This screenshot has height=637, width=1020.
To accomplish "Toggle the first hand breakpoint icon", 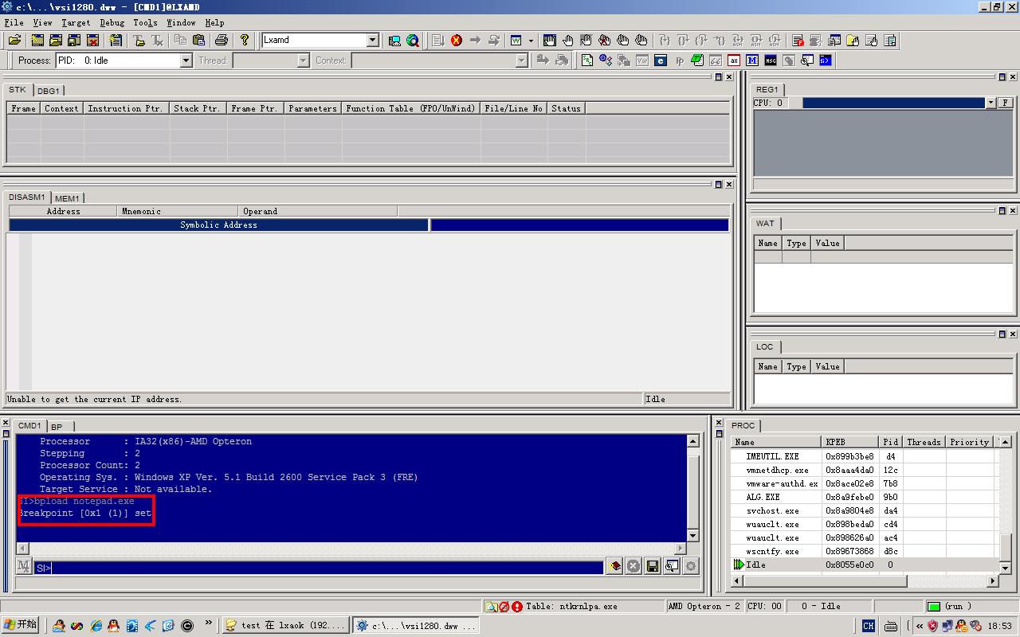I will coord(550,41).
